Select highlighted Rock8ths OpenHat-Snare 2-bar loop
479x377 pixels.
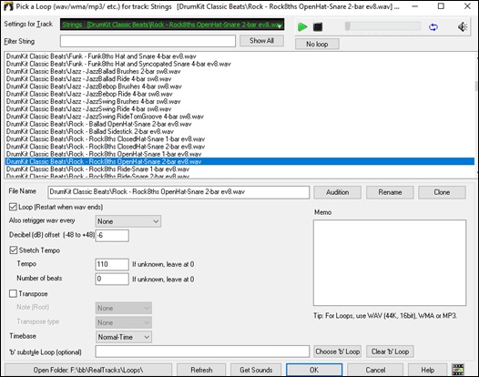239,161
